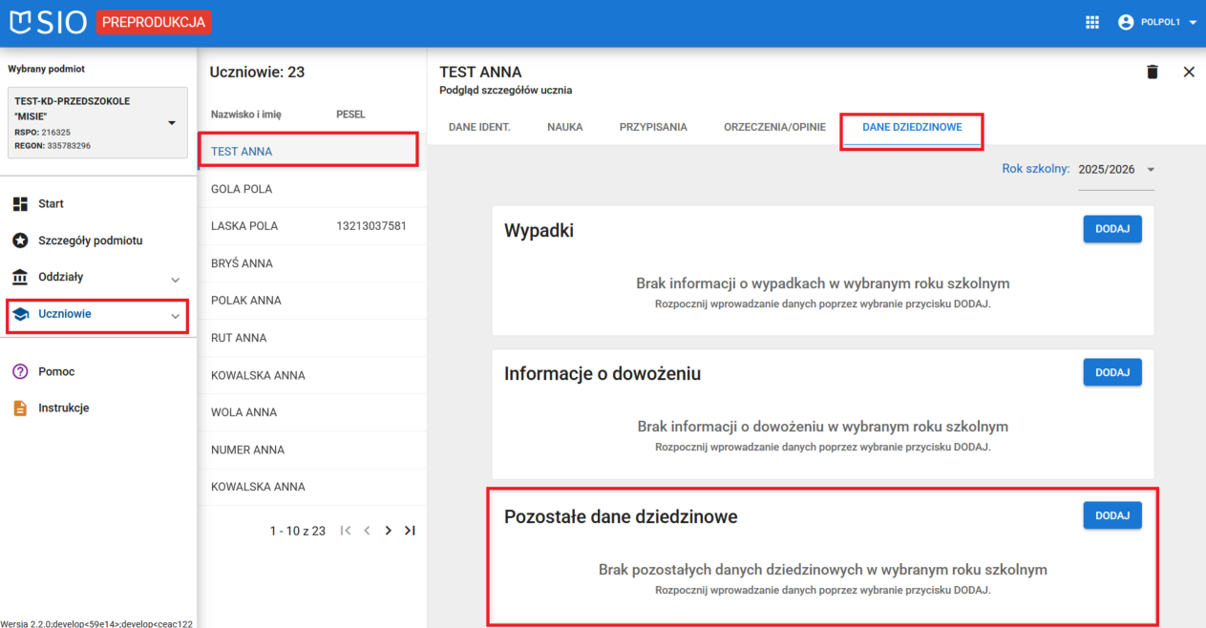
Task: Jump to last page of students
Action: 410,530
